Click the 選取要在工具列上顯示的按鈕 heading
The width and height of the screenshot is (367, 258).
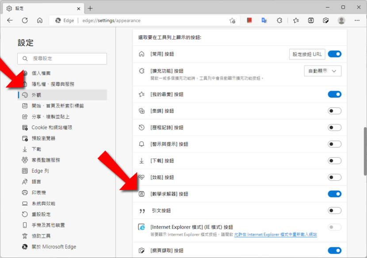[x=170, y=38]
